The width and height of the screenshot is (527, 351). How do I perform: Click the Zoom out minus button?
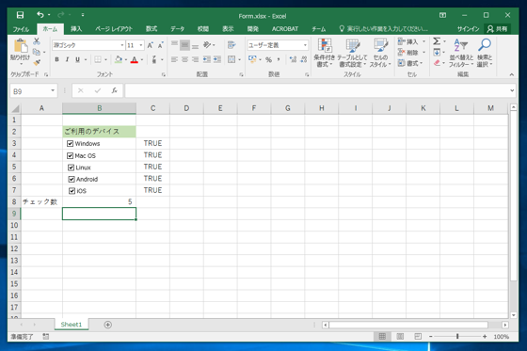tap(431, 337)
